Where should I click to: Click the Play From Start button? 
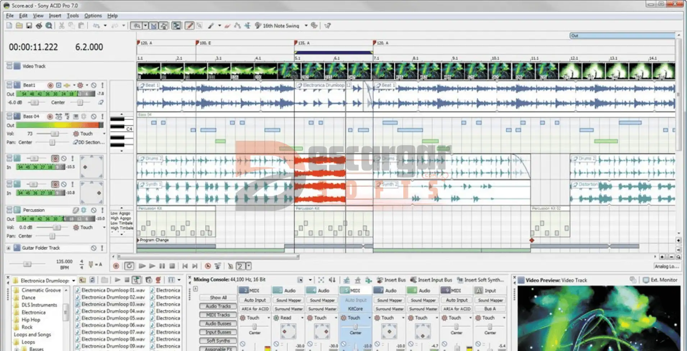pos(142,266)
